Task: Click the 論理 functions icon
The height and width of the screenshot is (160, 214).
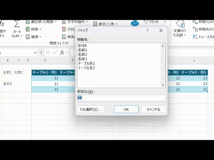Action: [x=27, y=37]
